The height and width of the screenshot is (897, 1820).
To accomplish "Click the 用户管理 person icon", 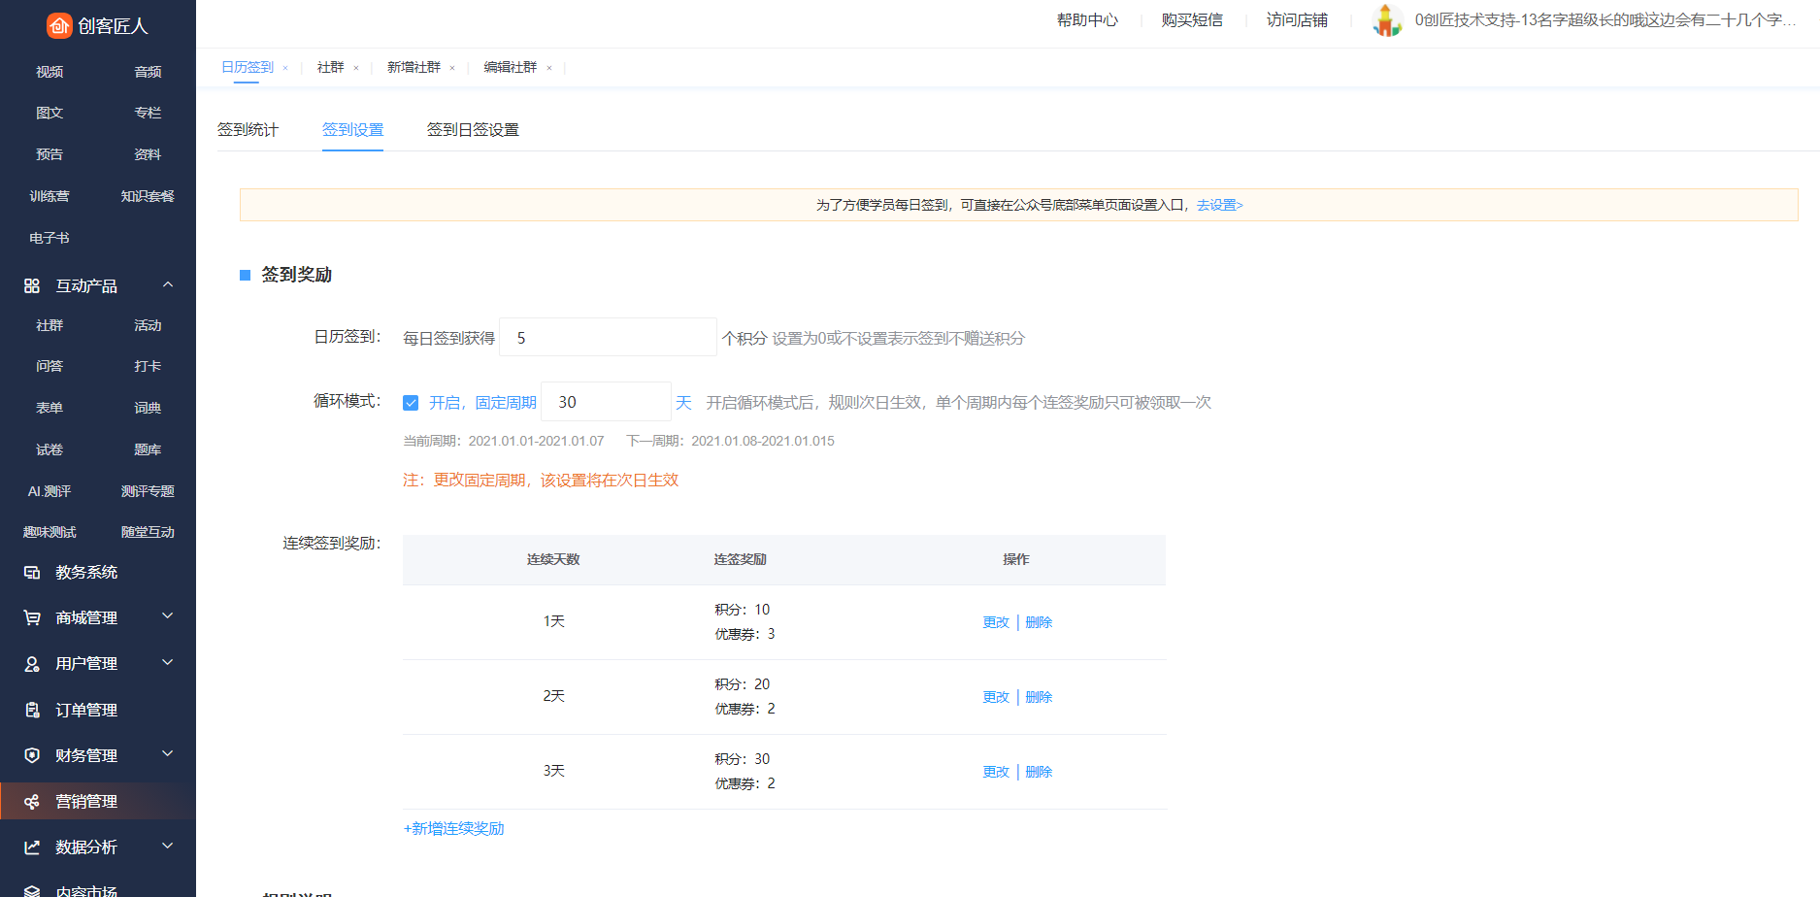I will [x=32, y=664].
